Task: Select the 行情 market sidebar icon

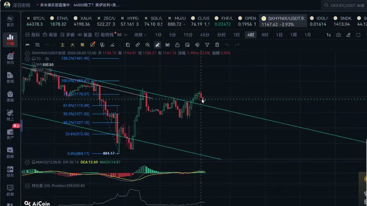Action: pos(10,40)
